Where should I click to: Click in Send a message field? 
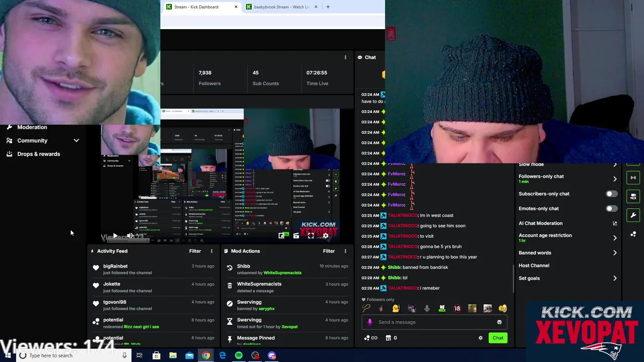(435, 322)
